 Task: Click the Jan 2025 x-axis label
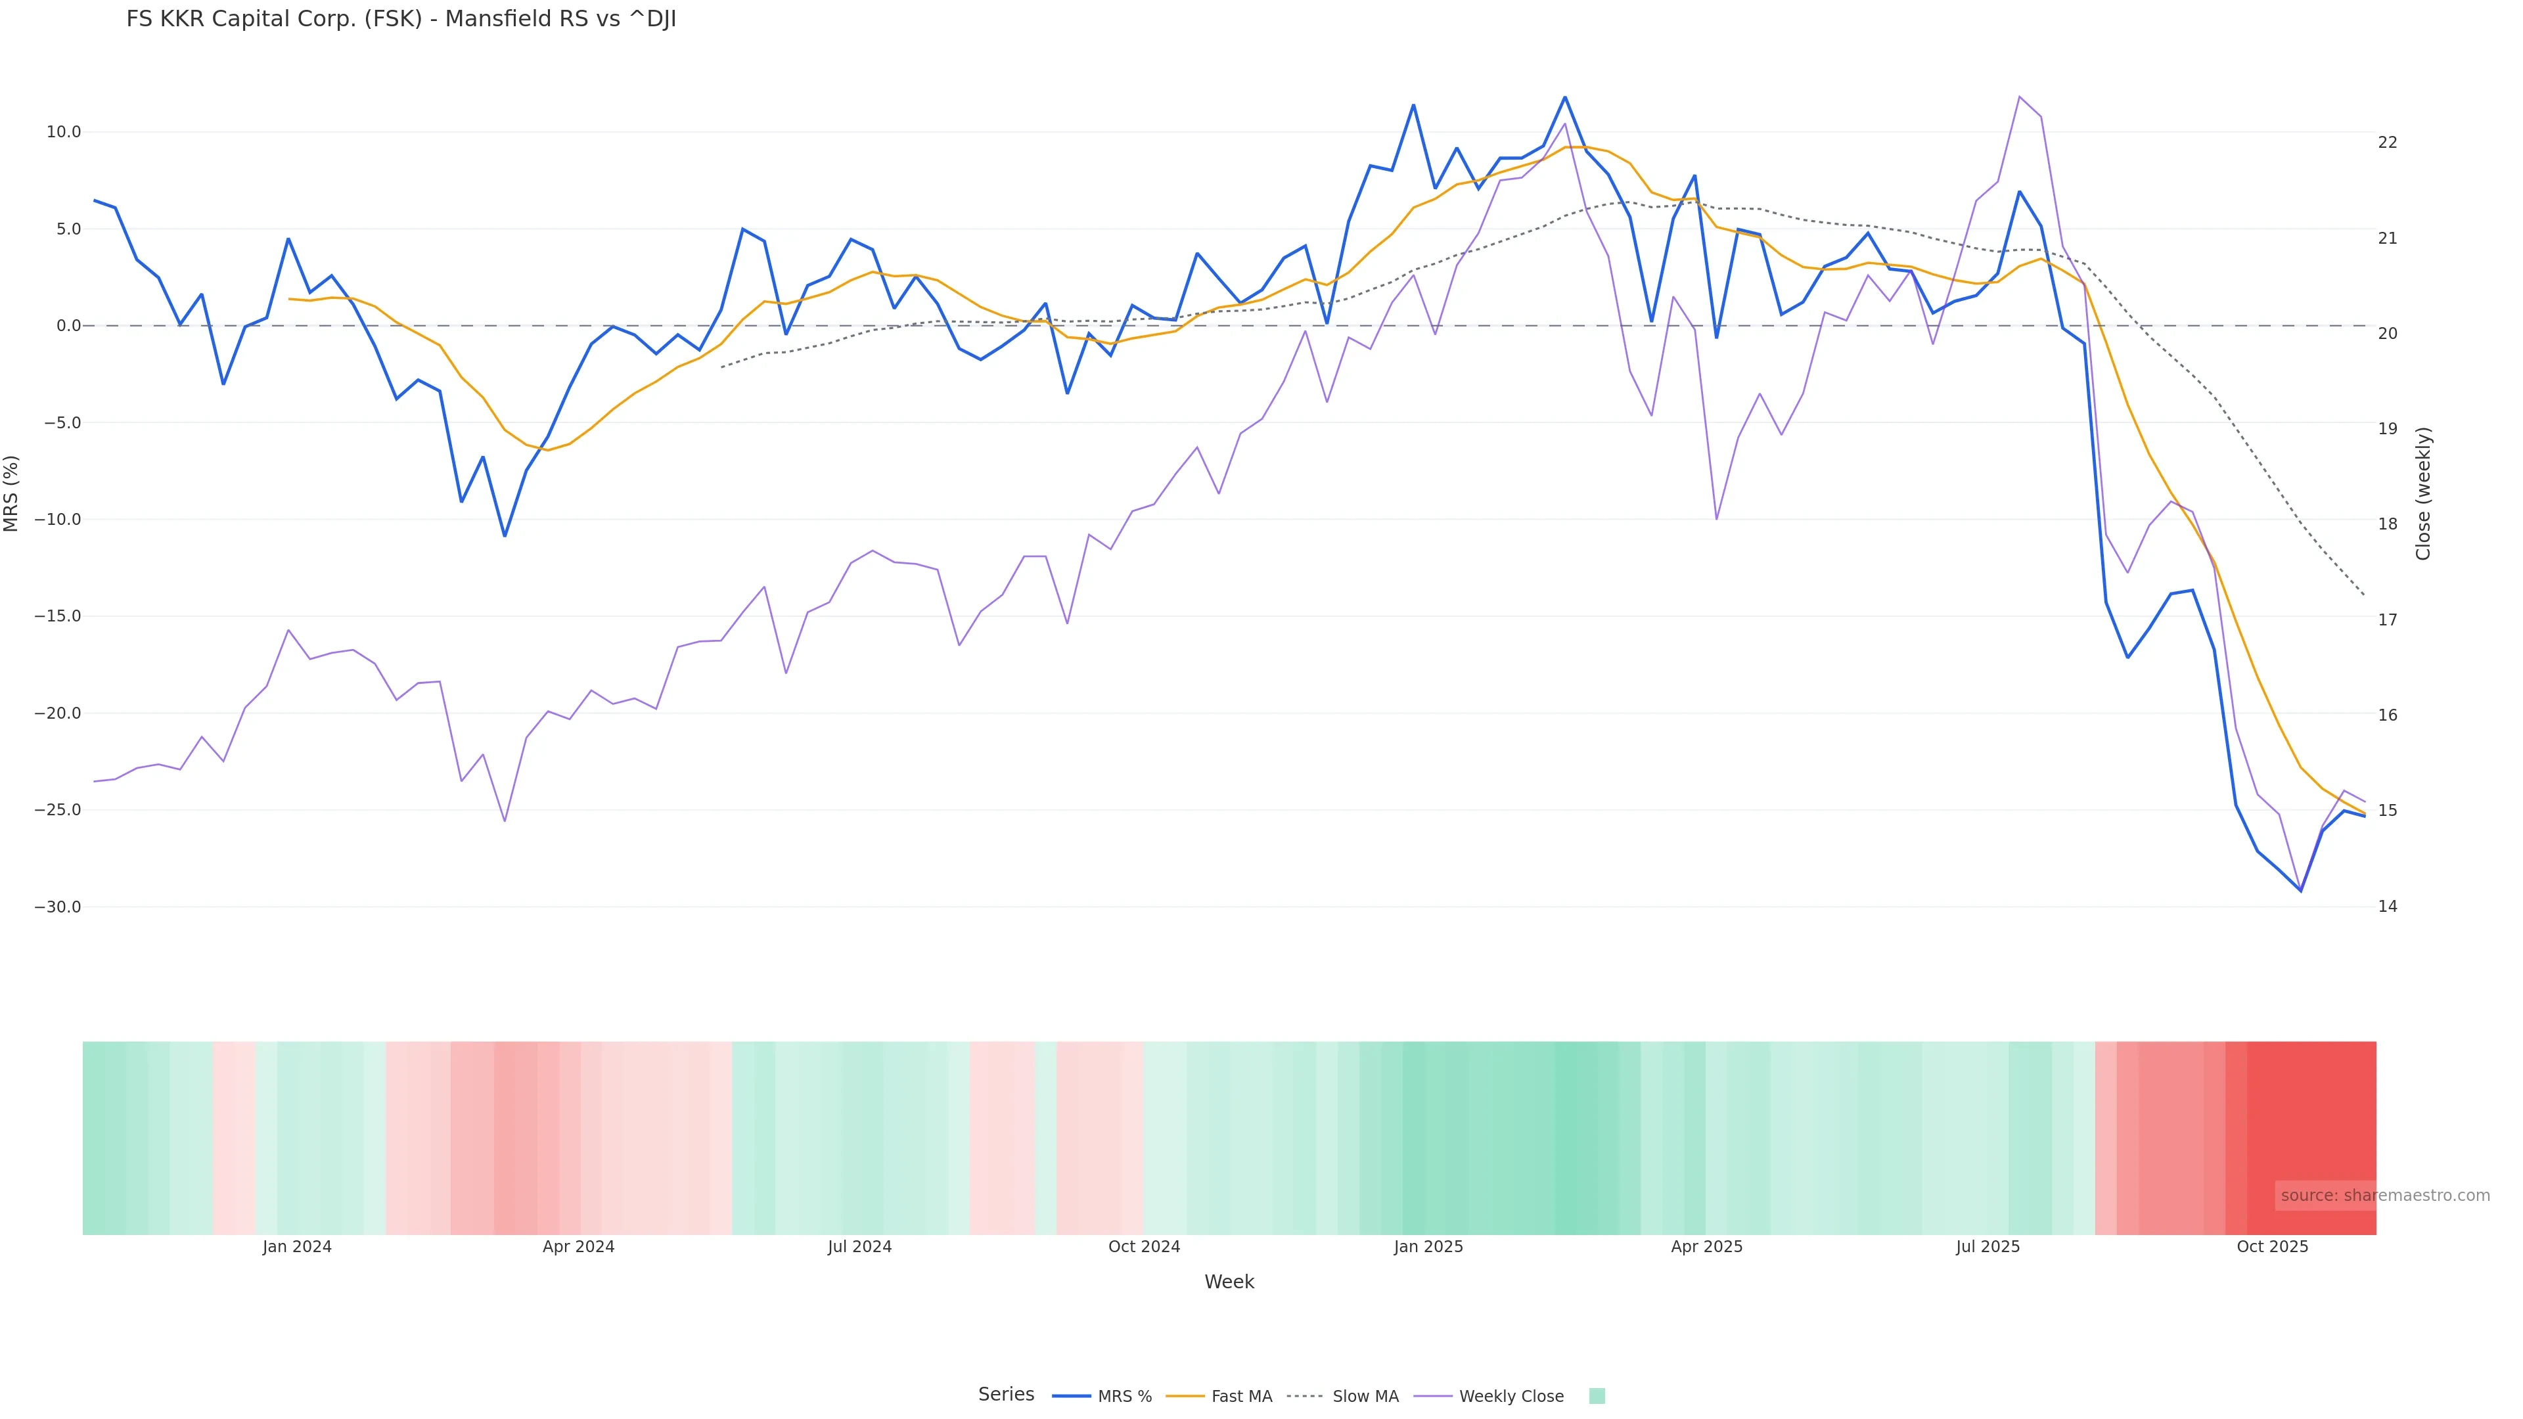(1428, 1248)
